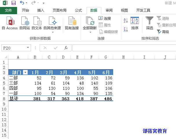Click the Insert Function fx button

[66, 48]
